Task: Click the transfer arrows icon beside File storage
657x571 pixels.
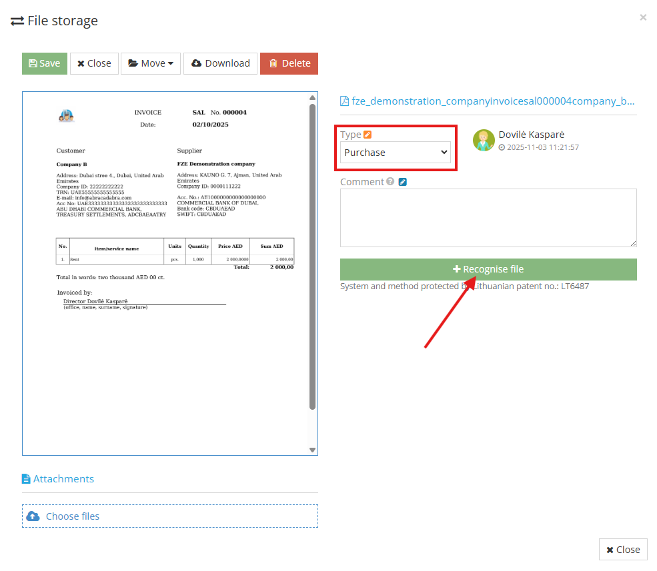Action: [x=17, y=21]
